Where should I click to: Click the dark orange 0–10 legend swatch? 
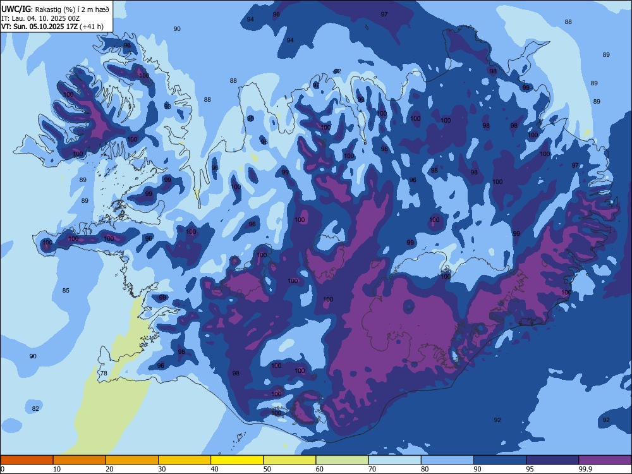pos(27,460)
